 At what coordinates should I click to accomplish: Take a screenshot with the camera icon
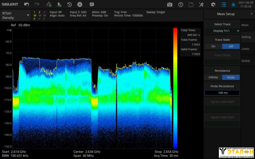coord(170,4)
